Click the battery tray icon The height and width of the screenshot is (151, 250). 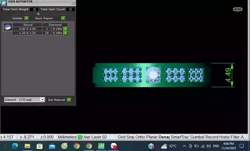pos(196,146)
